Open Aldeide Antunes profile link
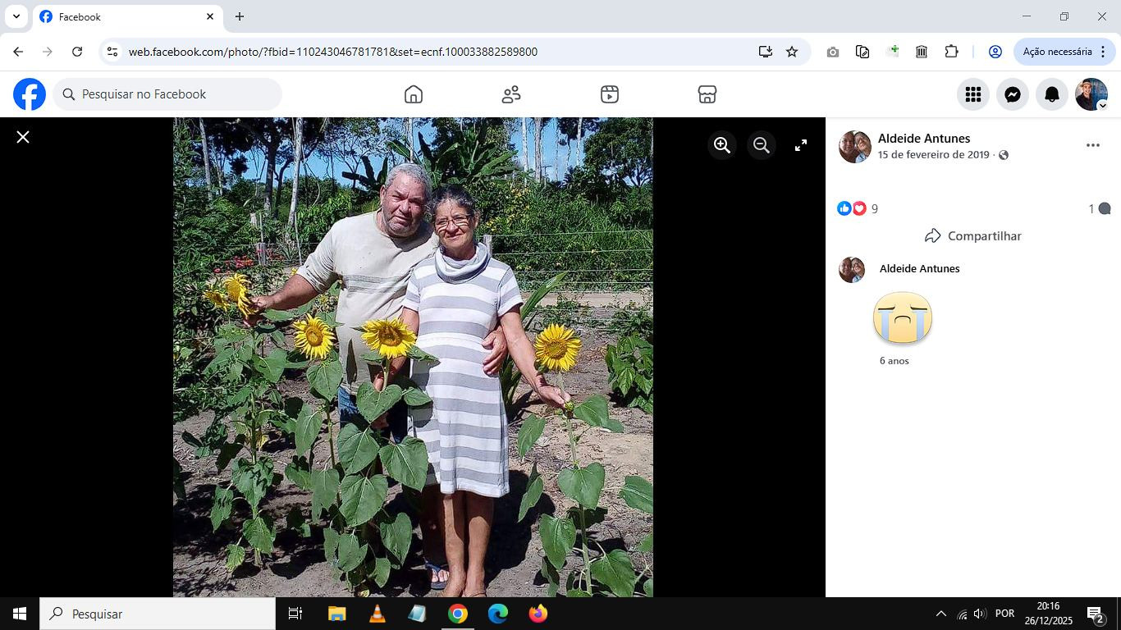The height and width of the screenshot is (630, 1121). coord(924,138)
